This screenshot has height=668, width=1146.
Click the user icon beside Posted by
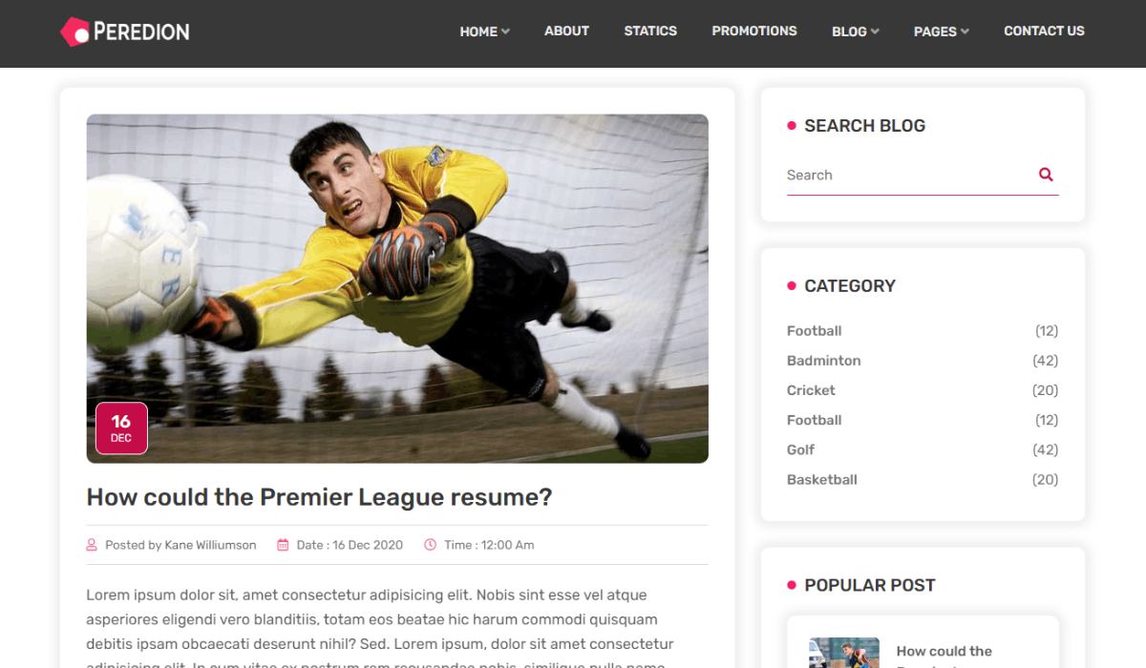[x=92, y=545]
